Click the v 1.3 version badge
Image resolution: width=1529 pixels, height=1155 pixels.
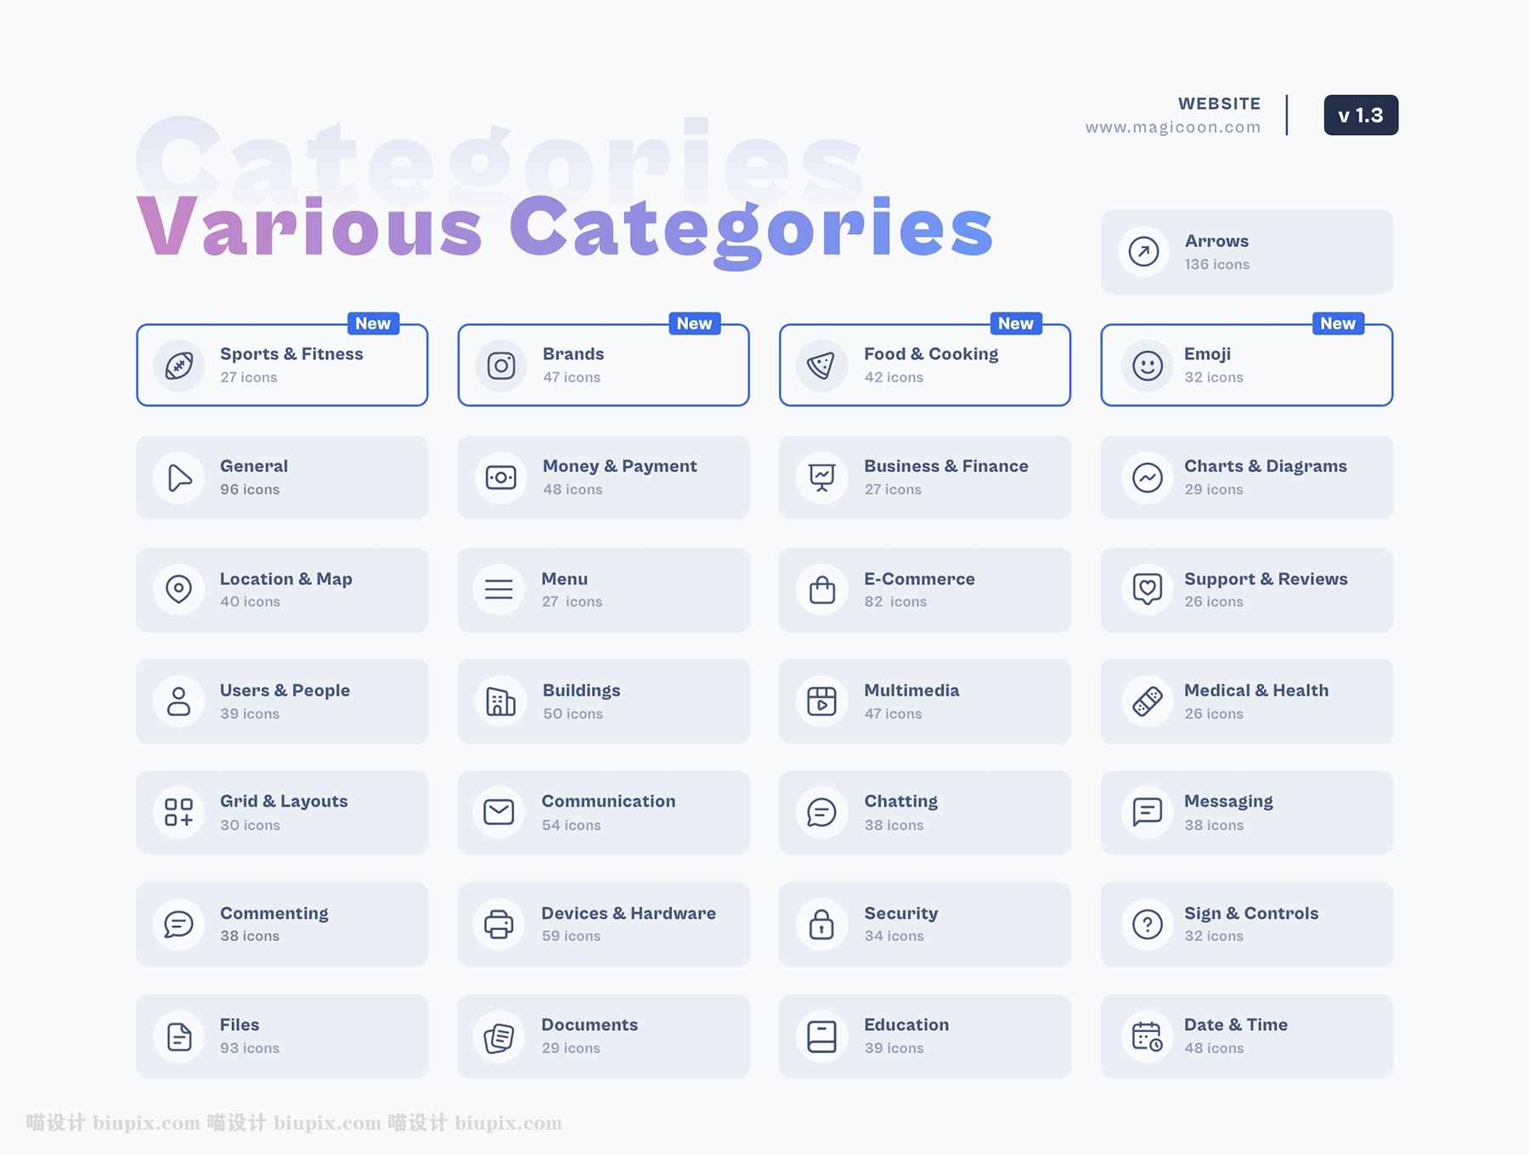point(1360,115)
